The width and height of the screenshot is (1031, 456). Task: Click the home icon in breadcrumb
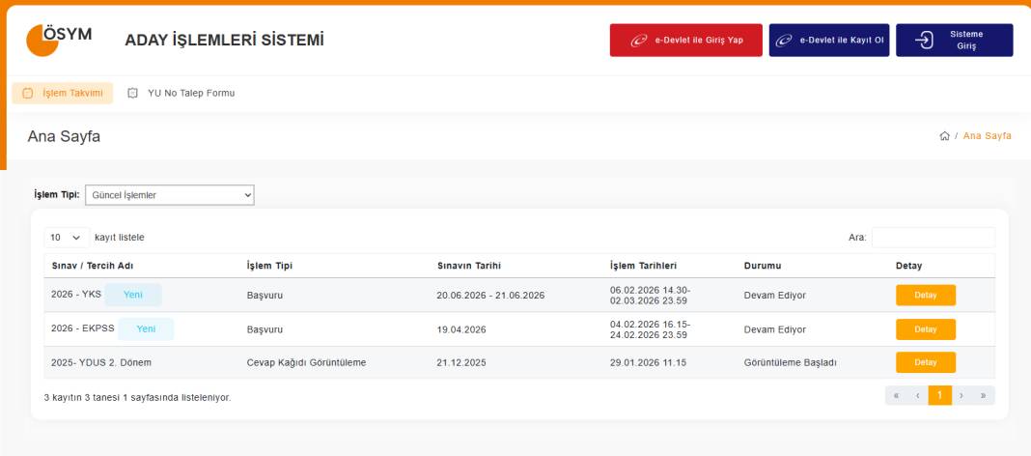pyautogui.click(x=944, y=136)
